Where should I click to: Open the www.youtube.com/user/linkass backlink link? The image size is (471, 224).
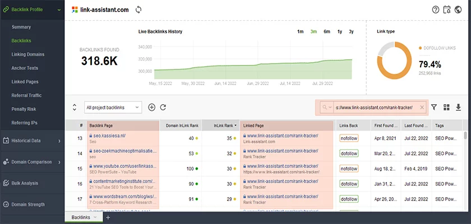point(124,166)
